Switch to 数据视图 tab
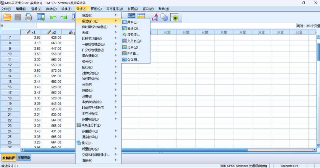The width and height of the screenshot is (320, 168). (9, 158)
